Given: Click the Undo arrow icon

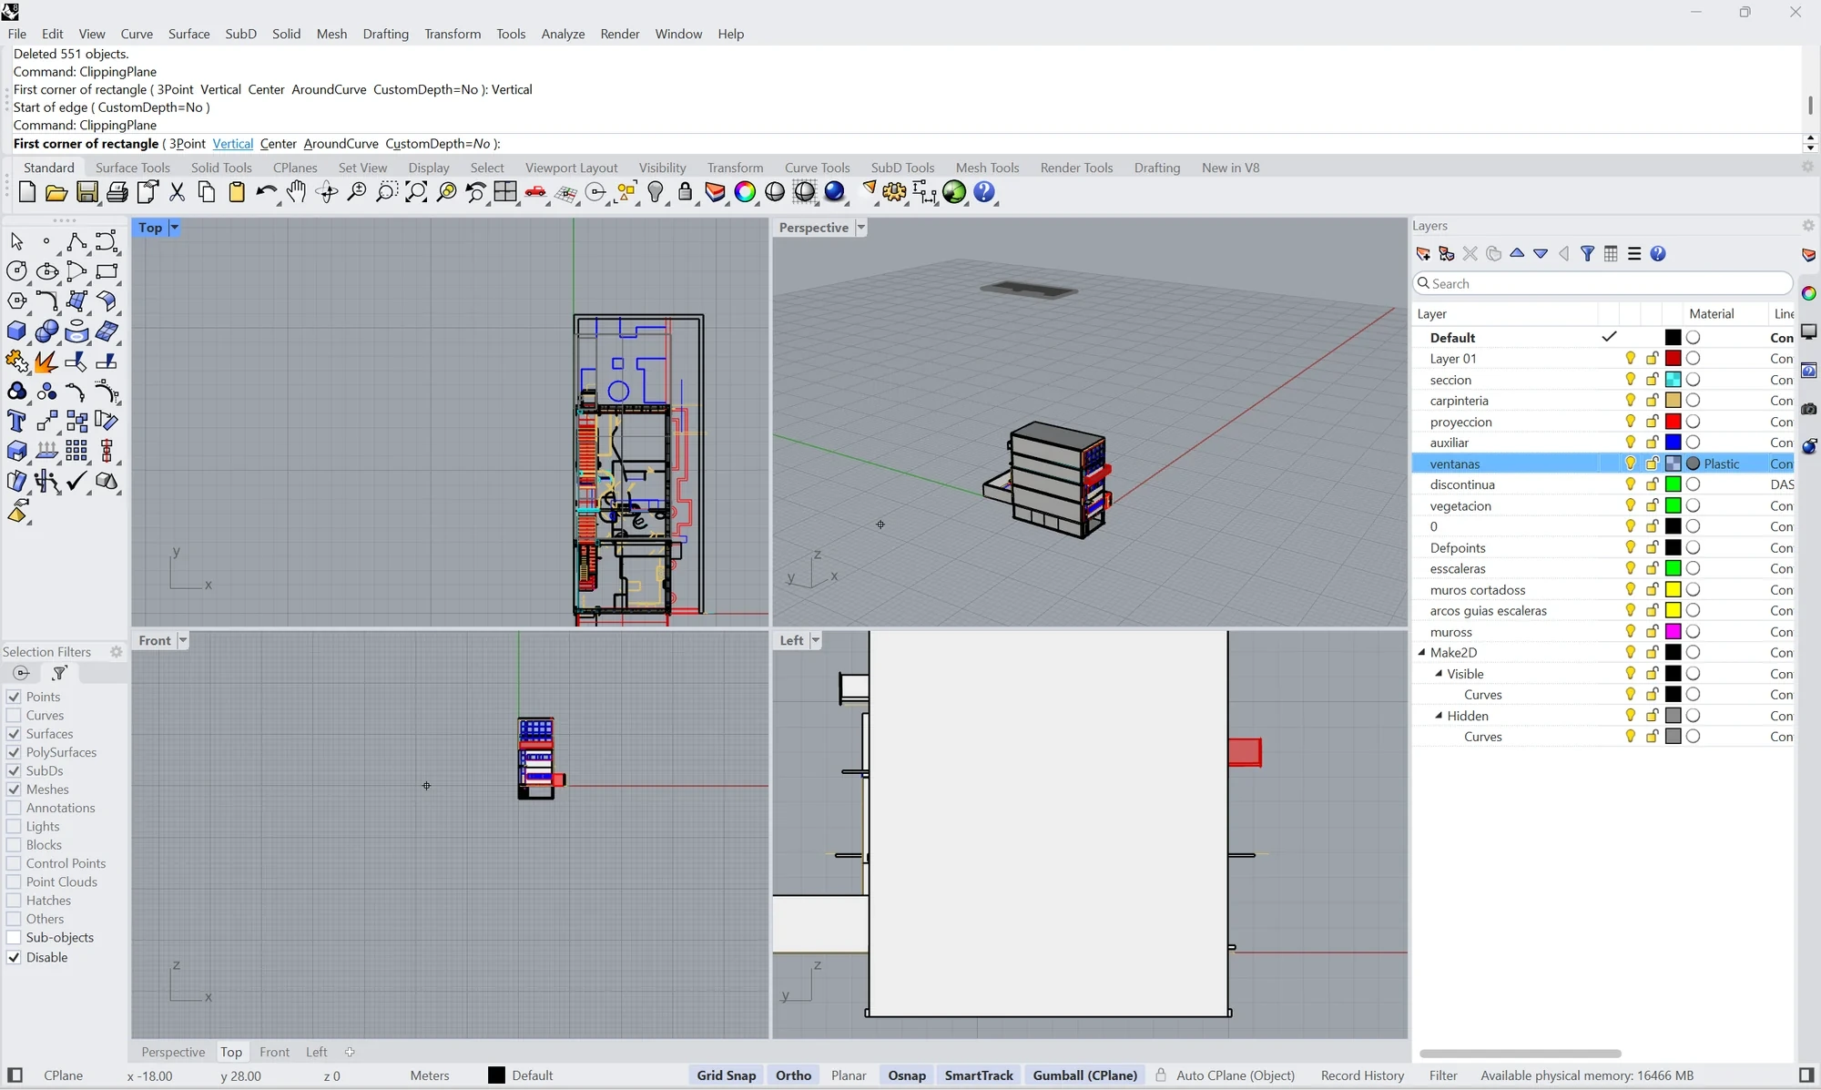Looking at the screenshot, I should (267, 192).
